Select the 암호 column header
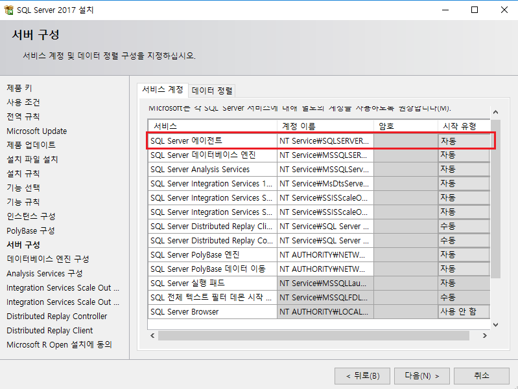The height and width of the screenshot is (389, 518). (406, 126)
